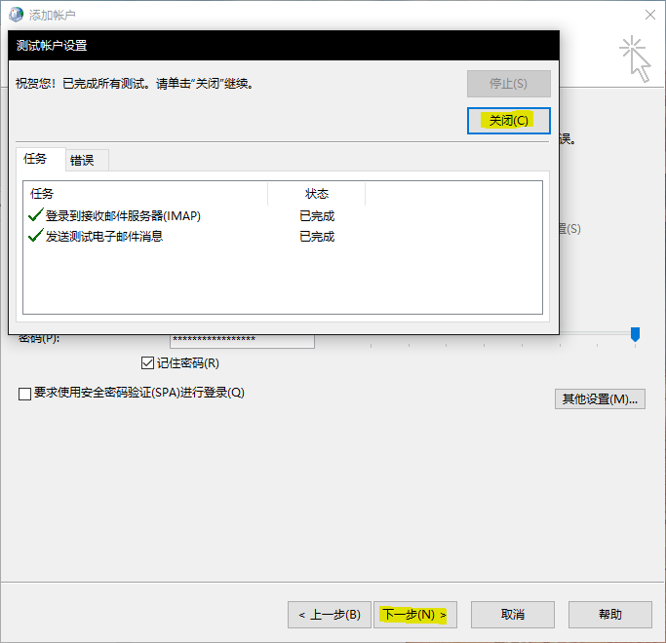Click the blue slider thumb
Viewport: 666px width, 643px height.
(635, 334)
